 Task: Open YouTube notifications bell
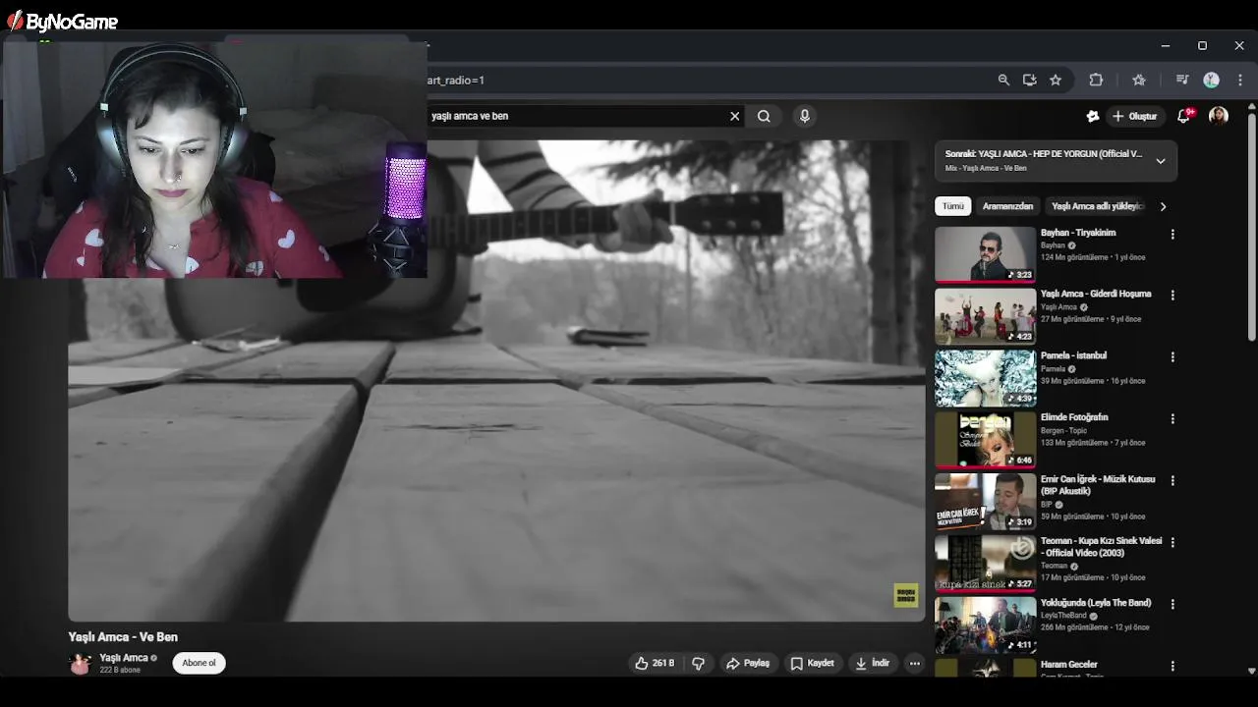(1185, 116)
